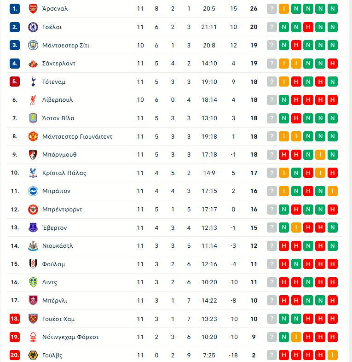Open the Νότιγχαμ Φόρεστ team page
The height and width of the screenshot is (362, 352).
pyautogui.click(x=70, y=337)
